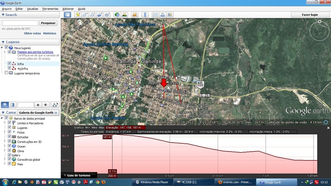This screenshot has width=331, height=186.
Task: Open the Passeio aos pontos turísticos link
Action: click(x=35, y=52)
